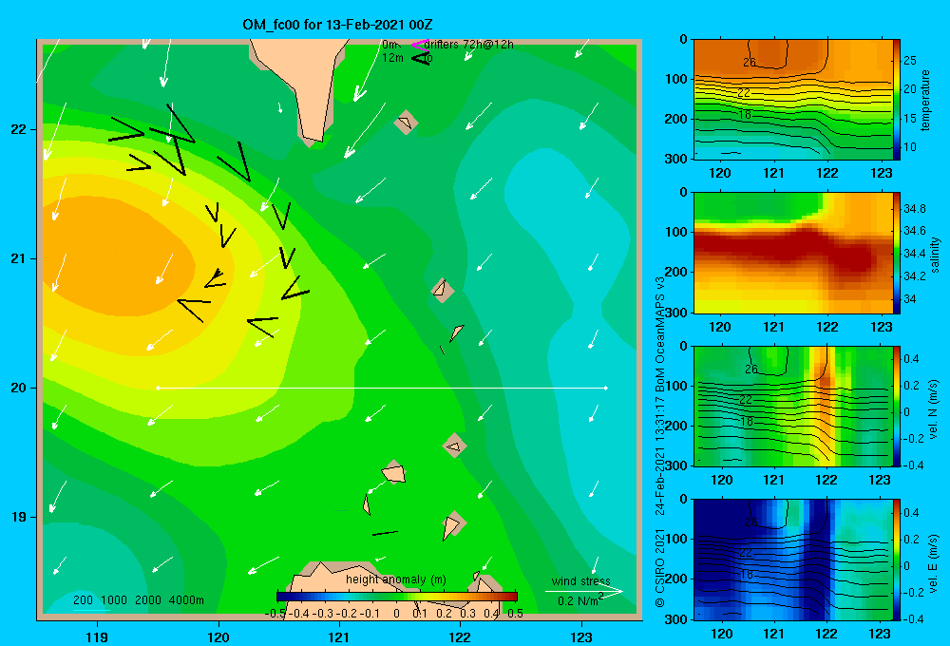The image size is (950, 646).
Task: Click the black 12m arrow legend symbol
Action: [x=421, y=58]
